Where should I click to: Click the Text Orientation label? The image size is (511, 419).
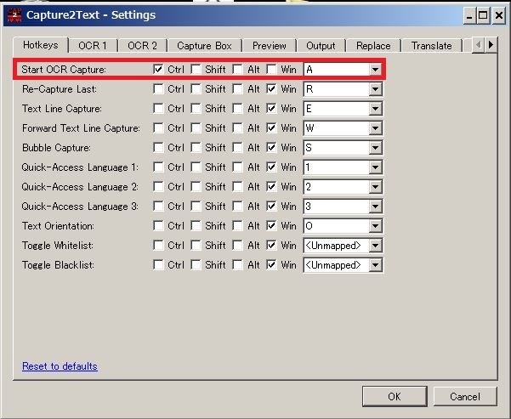pos(58,226)
